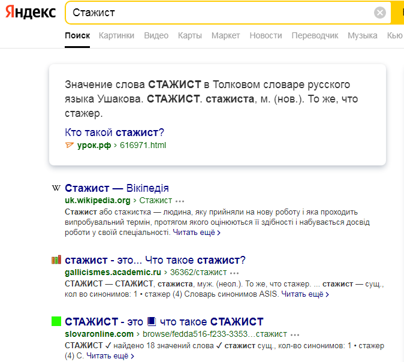Switch to the Видео tab
The width and height of the screenshot is (404, 362).
pos(156,35)
